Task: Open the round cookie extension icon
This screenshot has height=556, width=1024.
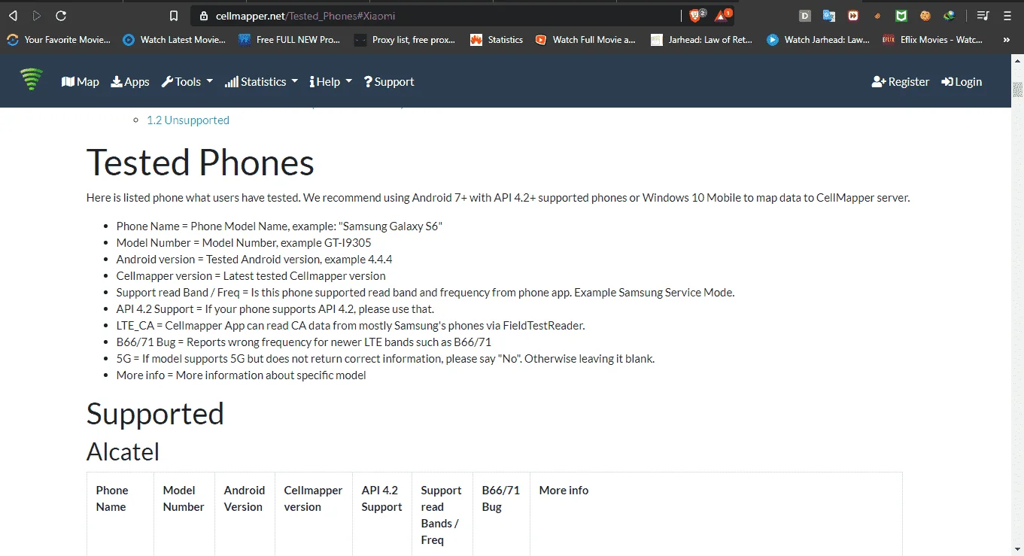Action: click(925, 15)
